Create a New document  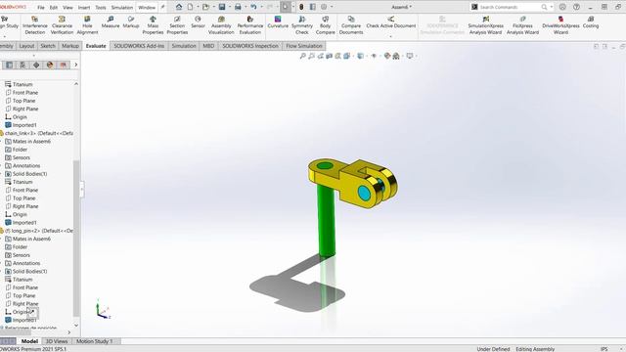click(191, 7)
